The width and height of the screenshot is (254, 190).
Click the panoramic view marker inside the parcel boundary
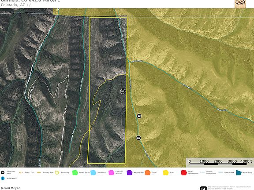tap(123, 91)
